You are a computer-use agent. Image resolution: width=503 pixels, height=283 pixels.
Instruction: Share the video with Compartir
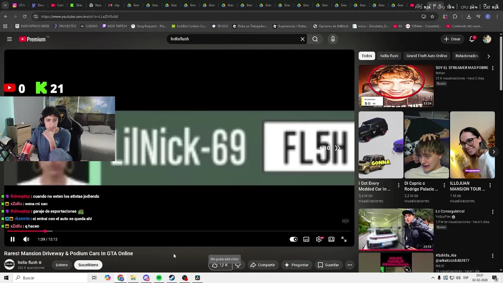click(263, 265)
